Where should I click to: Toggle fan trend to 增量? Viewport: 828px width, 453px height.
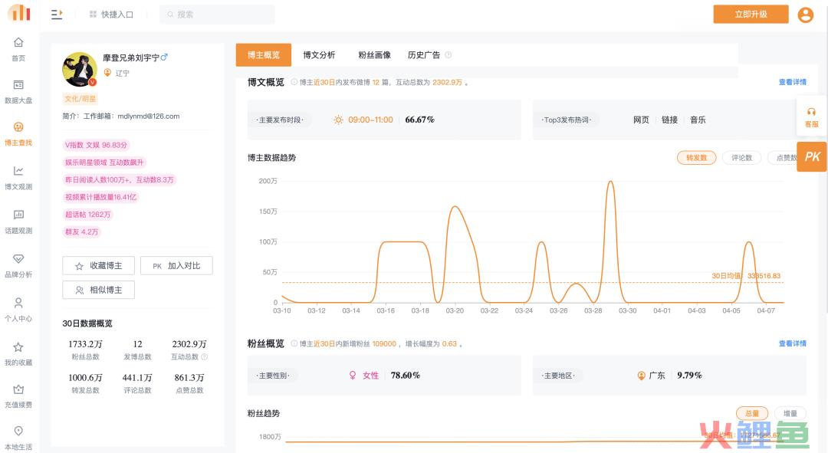[x=790, y=413]
